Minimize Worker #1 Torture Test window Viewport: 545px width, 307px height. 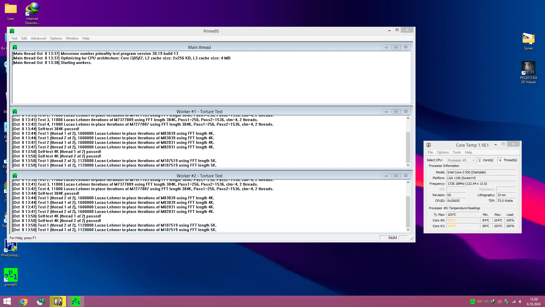(x=386, y=111)
